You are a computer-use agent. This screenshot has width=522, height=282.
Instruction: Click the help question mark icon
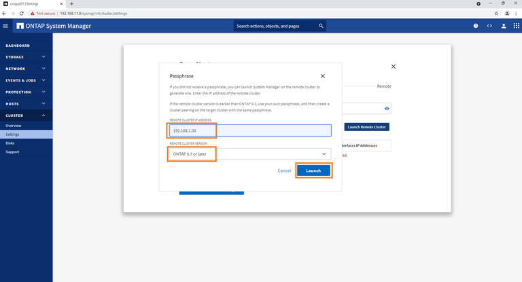tap(476, 26)
